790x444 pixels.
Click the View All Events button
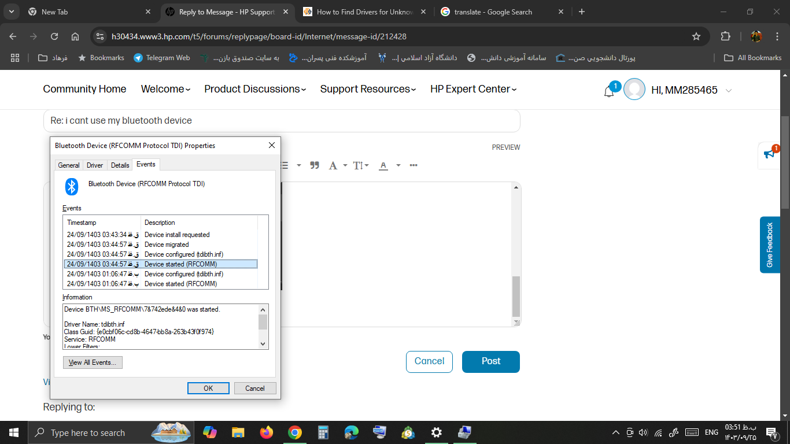93,362
